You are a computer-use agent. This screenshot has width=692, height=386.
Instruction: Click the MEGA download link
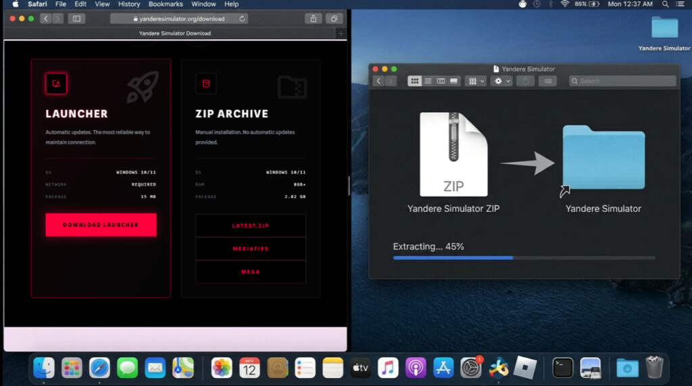click(251, 271)
